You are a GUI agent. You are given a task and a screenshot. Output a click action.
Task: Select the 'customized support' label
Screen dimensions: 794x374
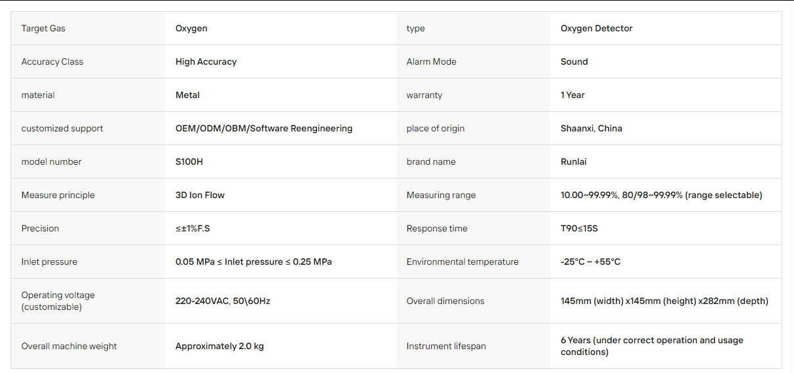pos(62,128)
